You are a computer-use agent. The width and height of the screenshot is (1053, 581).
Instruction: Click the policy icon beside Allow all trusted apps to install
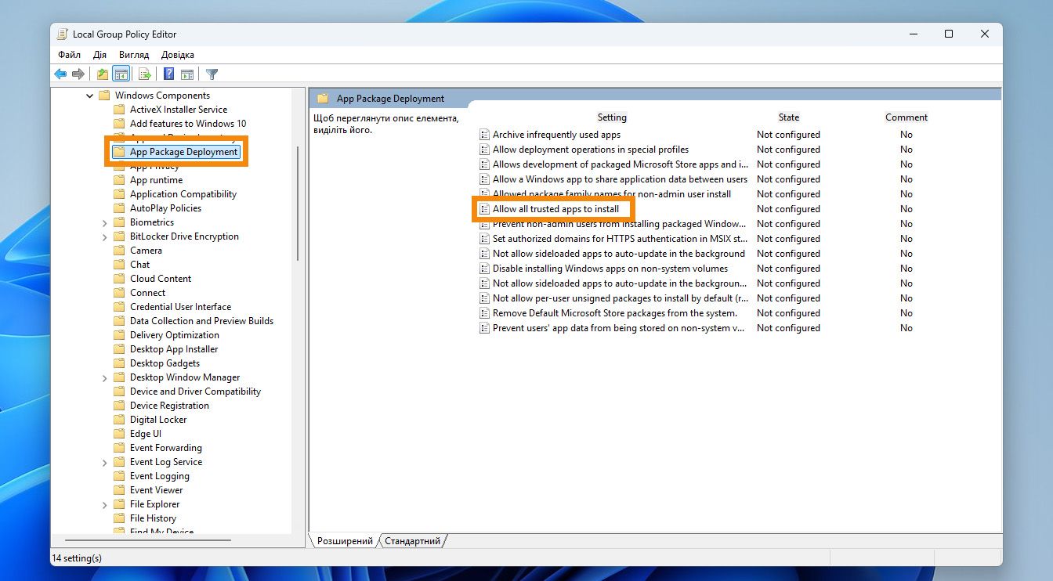(485, 209)
